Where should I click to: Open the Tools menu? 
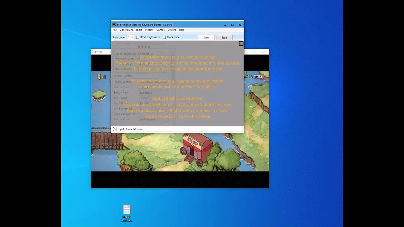tap(139, 30)
